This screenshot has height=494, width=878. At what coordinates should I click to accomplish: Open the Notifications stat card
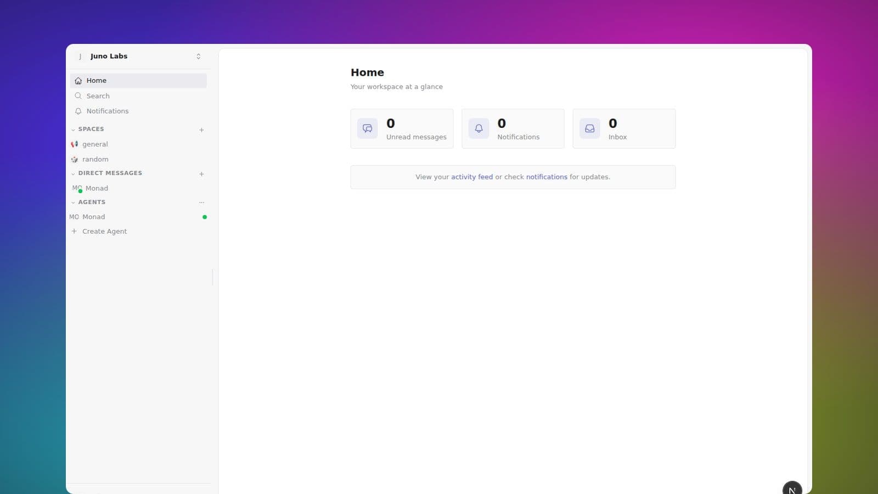pos(513,129)
